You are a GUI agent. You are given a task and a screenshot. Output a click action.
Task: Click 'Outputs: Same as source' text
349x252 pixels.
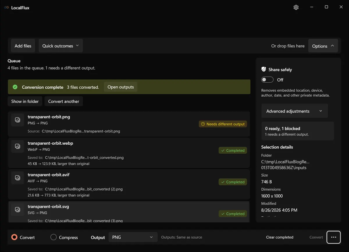pyautogui.click(x=182, y=237)
